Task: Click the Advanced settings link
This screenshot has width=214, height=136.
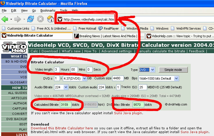Action: coord(117,51)
